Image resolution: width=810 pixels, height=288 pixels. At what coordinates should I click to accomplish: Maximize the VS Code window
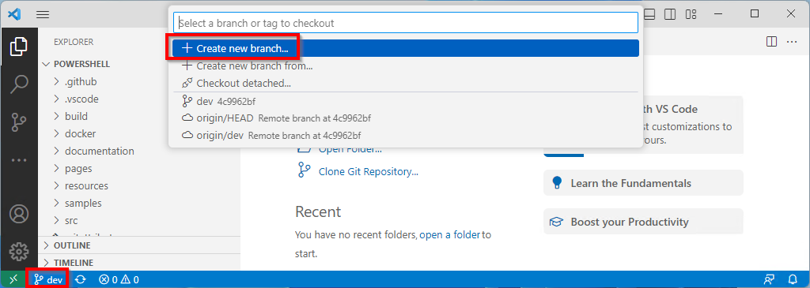(x=754, y=14)
